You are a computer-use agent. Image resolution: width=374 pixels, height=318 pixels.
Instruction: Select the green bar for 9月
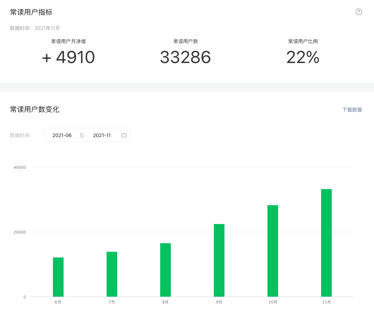(219, 260)
